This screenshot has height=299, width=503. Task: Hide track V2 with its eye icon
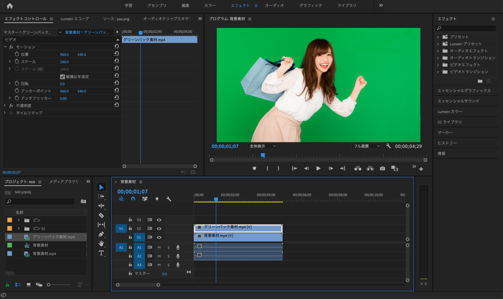click(x=159, y=229)
